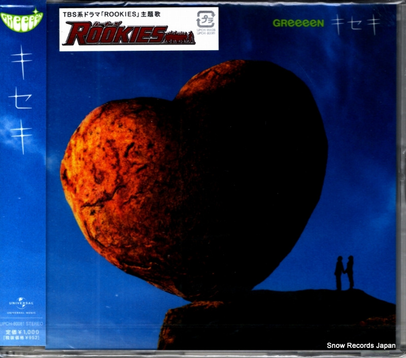
Task: Click the GReeeeN smile logo on spine
Action: pos(22,20)
